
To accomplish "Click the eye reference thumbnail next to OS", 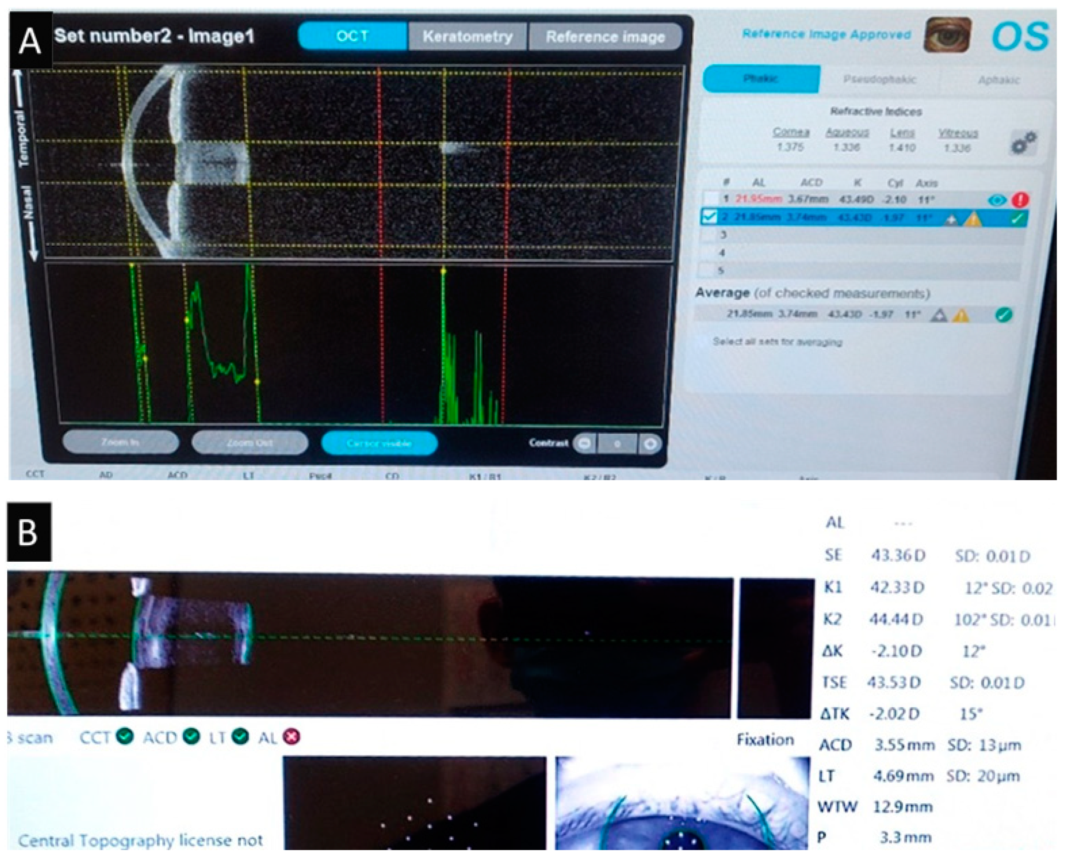I will [947, 35].
